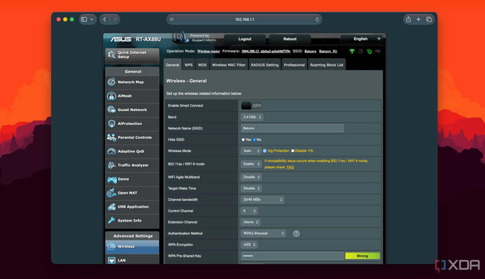Click the help icon next to Authentication Method

[x=296, y=234]
